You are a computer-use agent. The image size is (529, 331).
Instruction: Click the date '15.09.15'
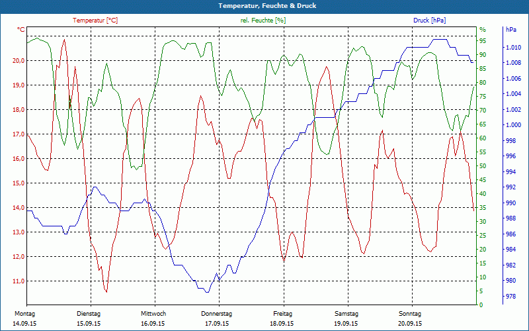(89, 324)
